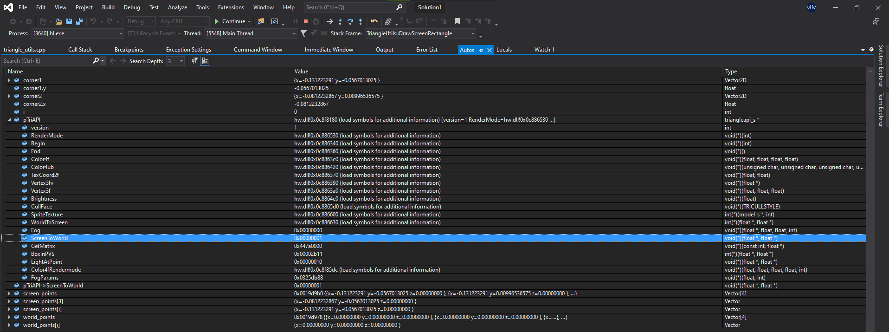This screenshot has width=889, height=332.
Task: Click the pinned-items filter icon in Autos
Action: (x=194, y=61)
